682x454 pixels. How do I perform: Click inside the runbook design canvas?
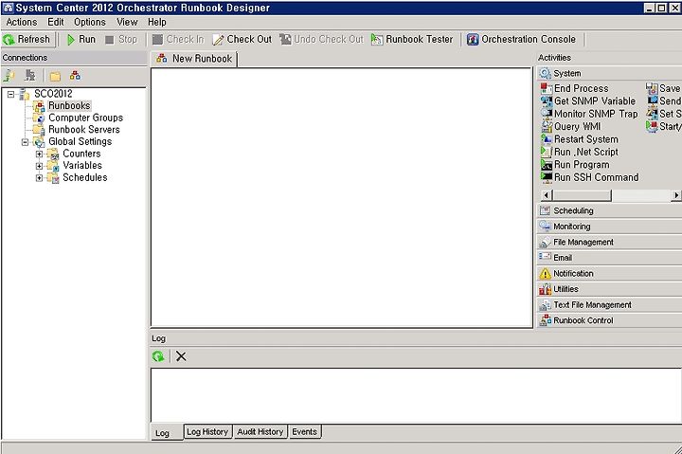coord(341,198)
